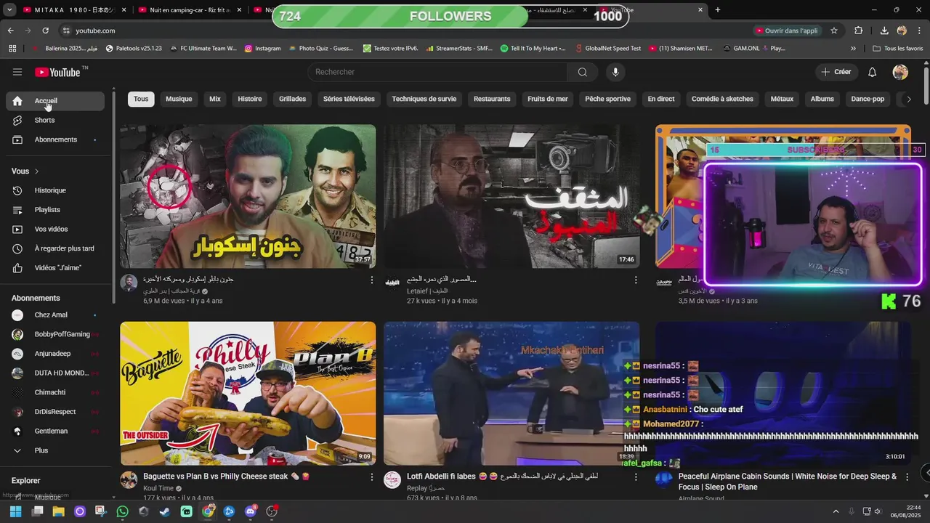Screen dimensions: 930x523
Task: Open Vidéos "J'aime" in sidebar
Action: [x=55, y=268]
